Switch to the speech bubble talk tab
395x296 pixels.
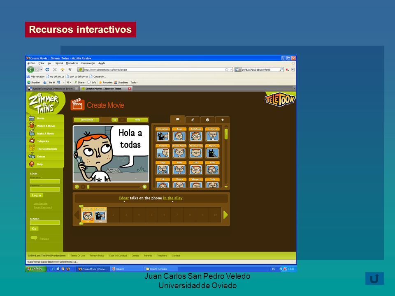(x=178, y=119)
